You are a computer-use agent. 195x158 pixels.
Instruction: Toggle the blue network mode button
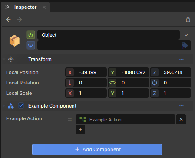31,45
